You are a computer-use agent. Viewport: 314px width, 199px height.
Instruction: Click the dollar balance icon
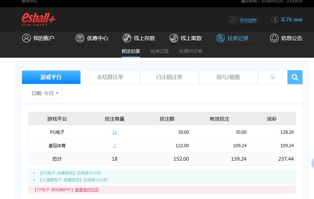click(275, 19)
